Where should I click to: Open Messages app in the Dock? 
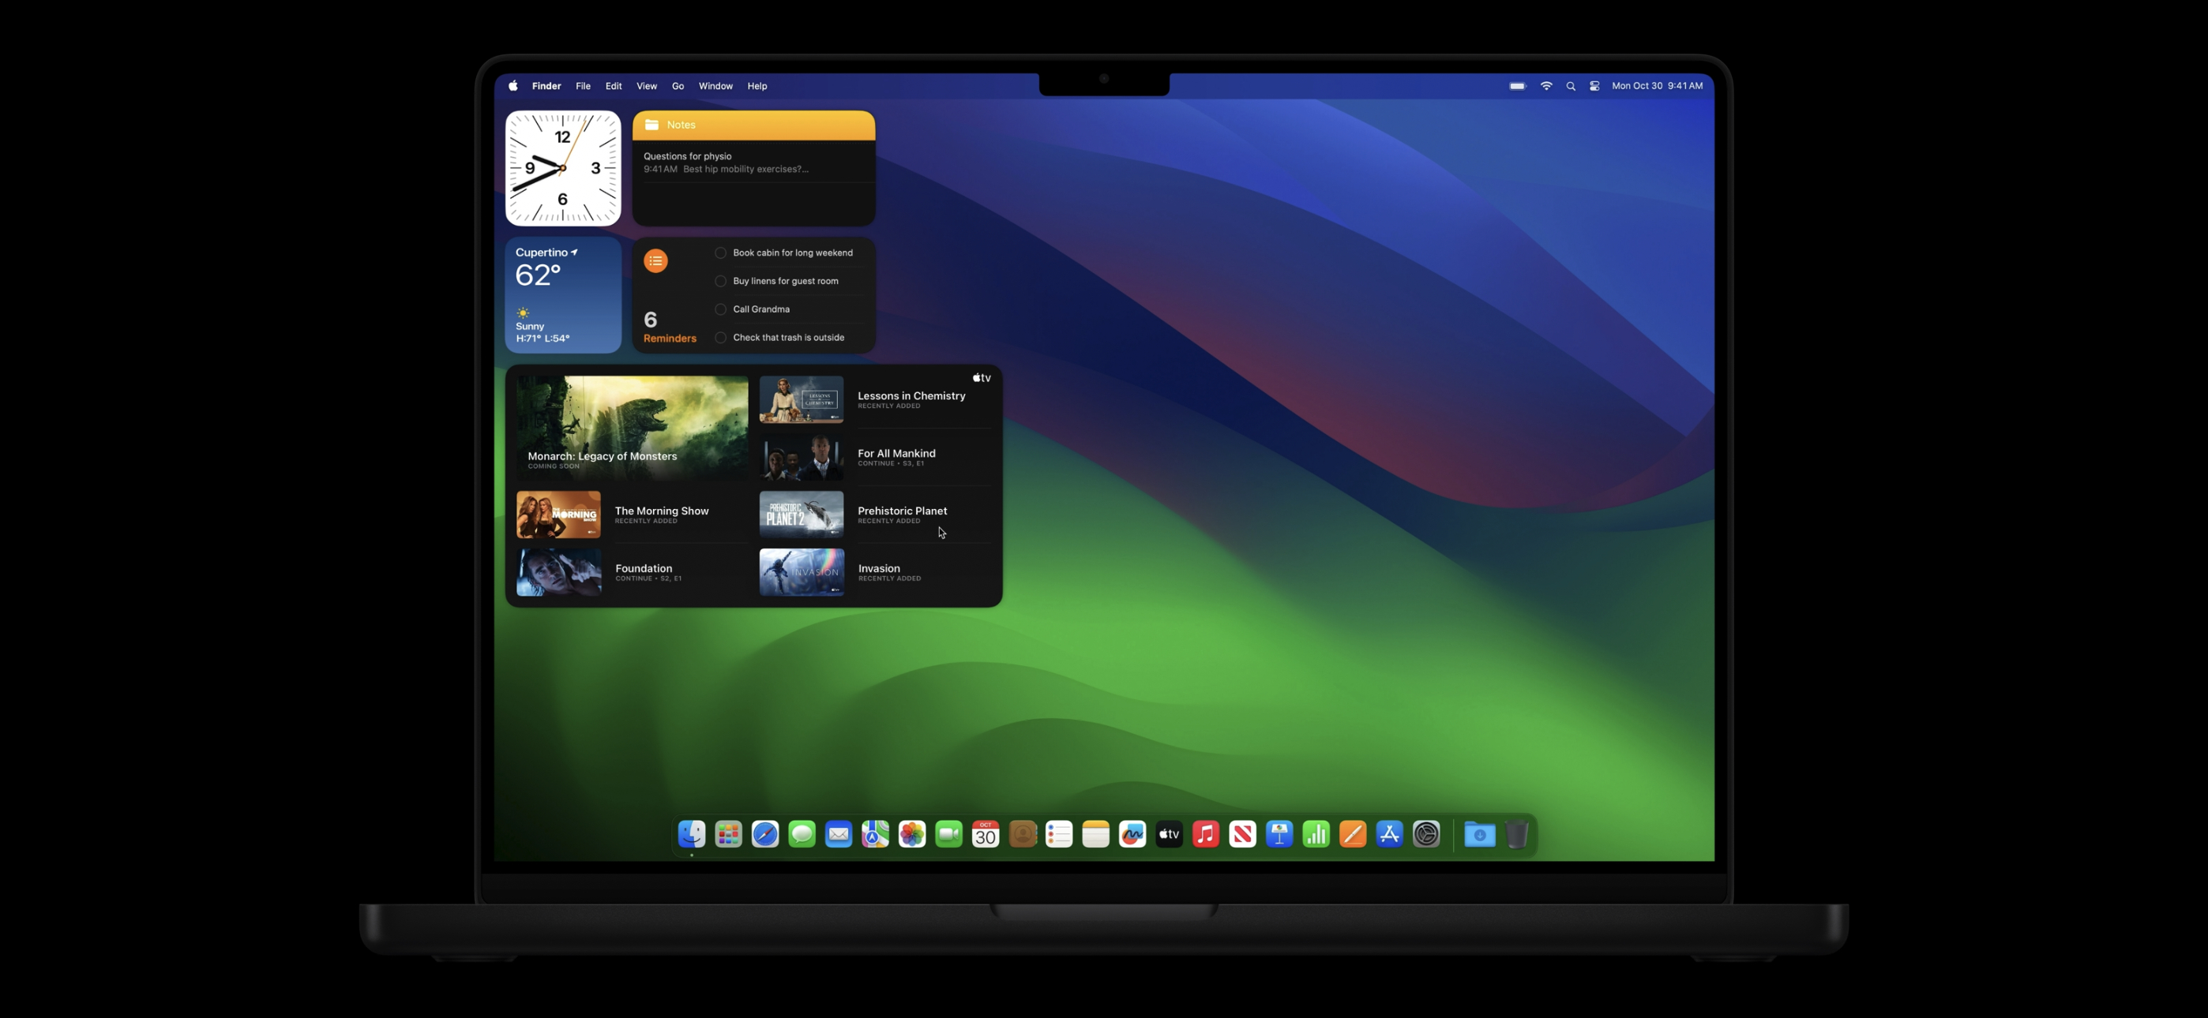coord(802,834)
